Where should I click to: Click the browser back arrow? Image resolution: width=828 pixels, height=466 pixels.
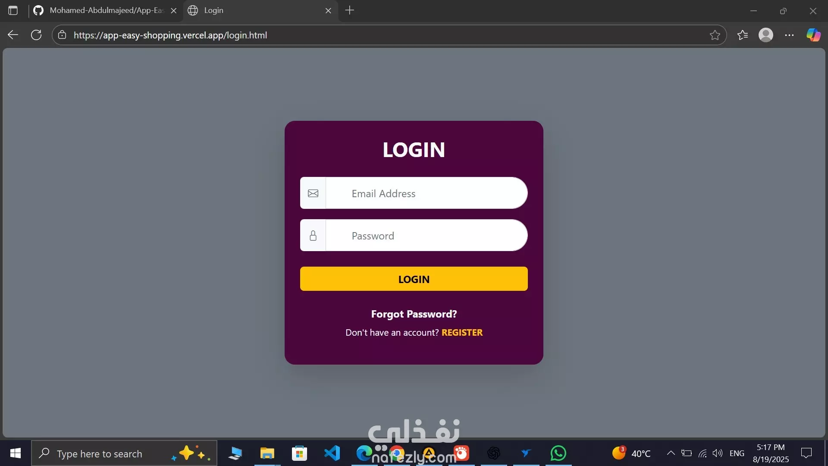coord(13,35)
